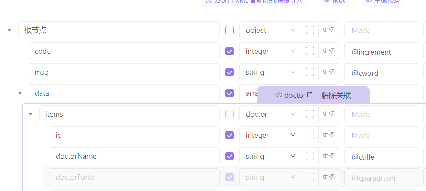This screenshot has height=191, width=426.
Task: Click the external link icon beside doctor
Action: pos(310,95)
